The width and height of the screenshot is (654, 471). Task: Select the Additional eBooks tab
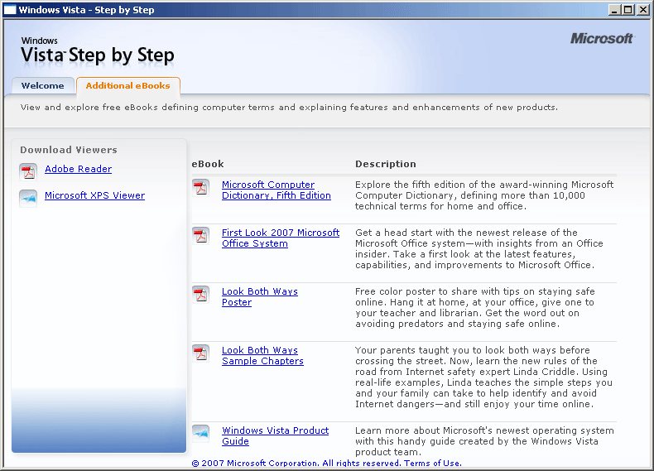click(x=128, y=85)
